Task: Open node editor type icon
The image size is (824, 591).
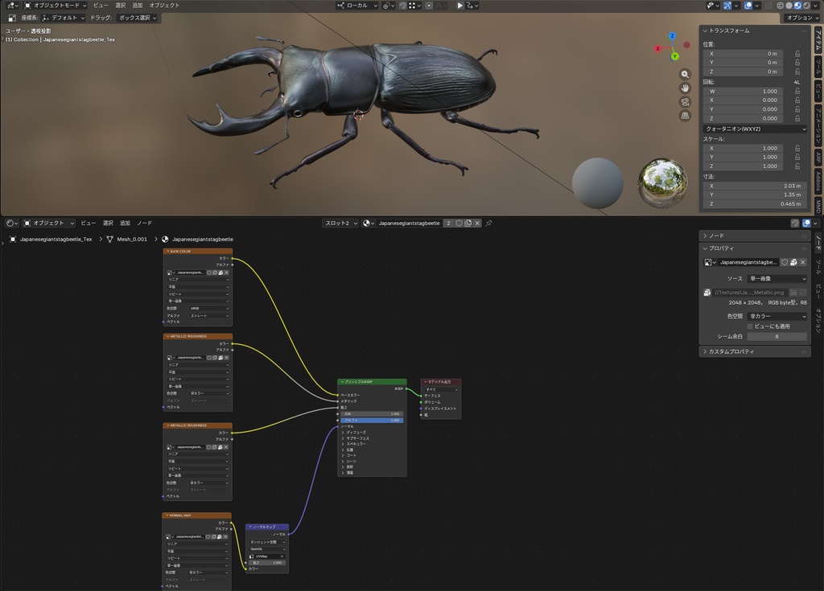Action: coord(11,224)
